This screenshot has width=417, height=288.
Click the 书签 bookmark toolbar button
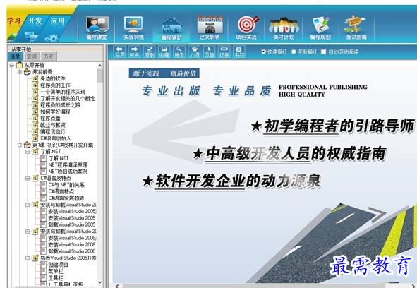(239, 52)
